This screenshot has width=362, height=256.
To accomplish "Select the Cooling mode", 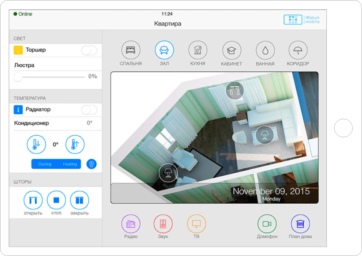I will [x=45, y=164].
